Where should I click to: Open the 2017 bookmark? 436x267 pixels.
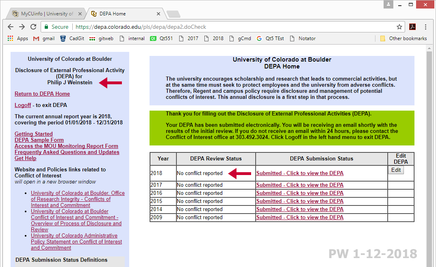click(189, 38)
